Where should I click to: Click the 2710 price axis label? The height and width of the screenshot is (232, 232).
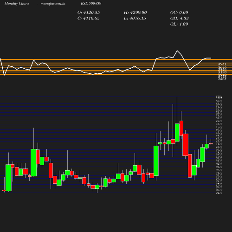(219, 184)
